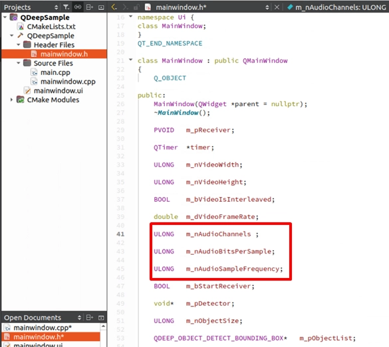Expand the CMake Modules node
The image size is (389, 347).
(x=11, y=100)
